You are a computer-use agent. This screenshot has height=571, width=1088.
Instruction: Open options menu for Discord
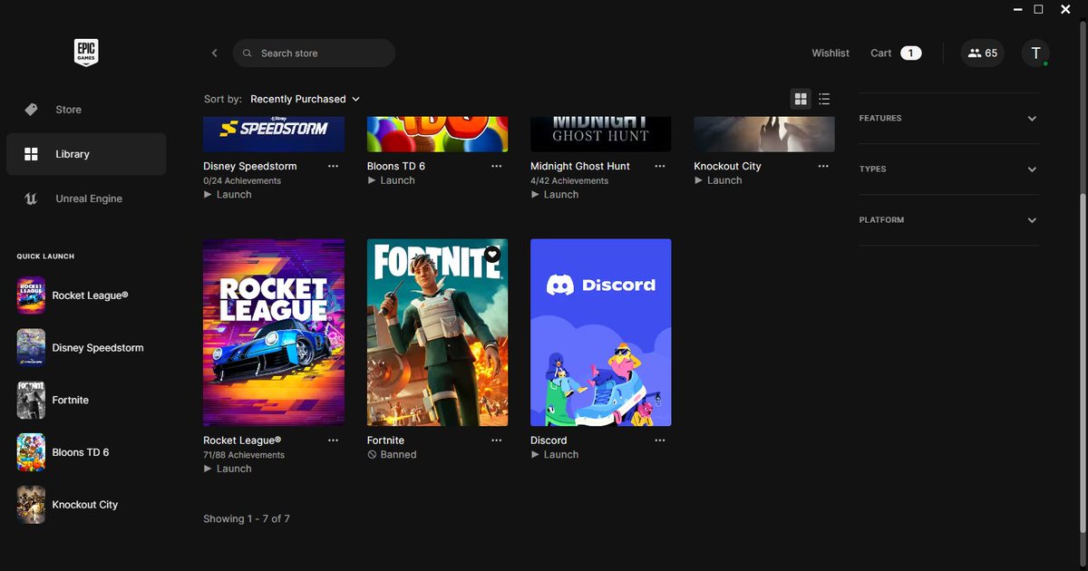point(659,440)
